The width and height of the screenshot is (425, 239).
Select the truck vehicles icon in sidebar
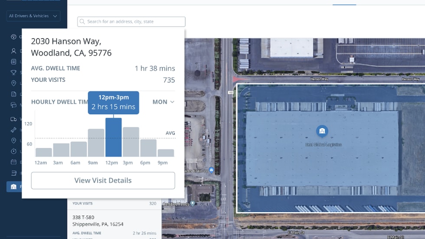click(13, 119)
